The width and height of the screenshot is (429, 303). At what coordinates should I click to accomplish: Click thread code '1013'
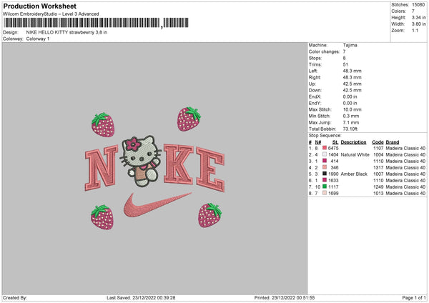(378, 193)
